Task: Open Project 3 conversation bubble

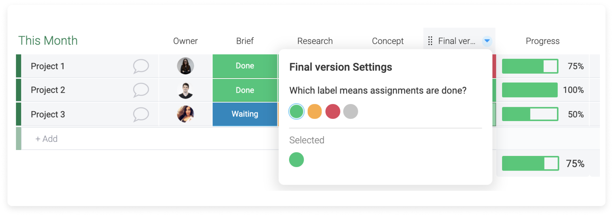Action: click(x=141, y=114)
